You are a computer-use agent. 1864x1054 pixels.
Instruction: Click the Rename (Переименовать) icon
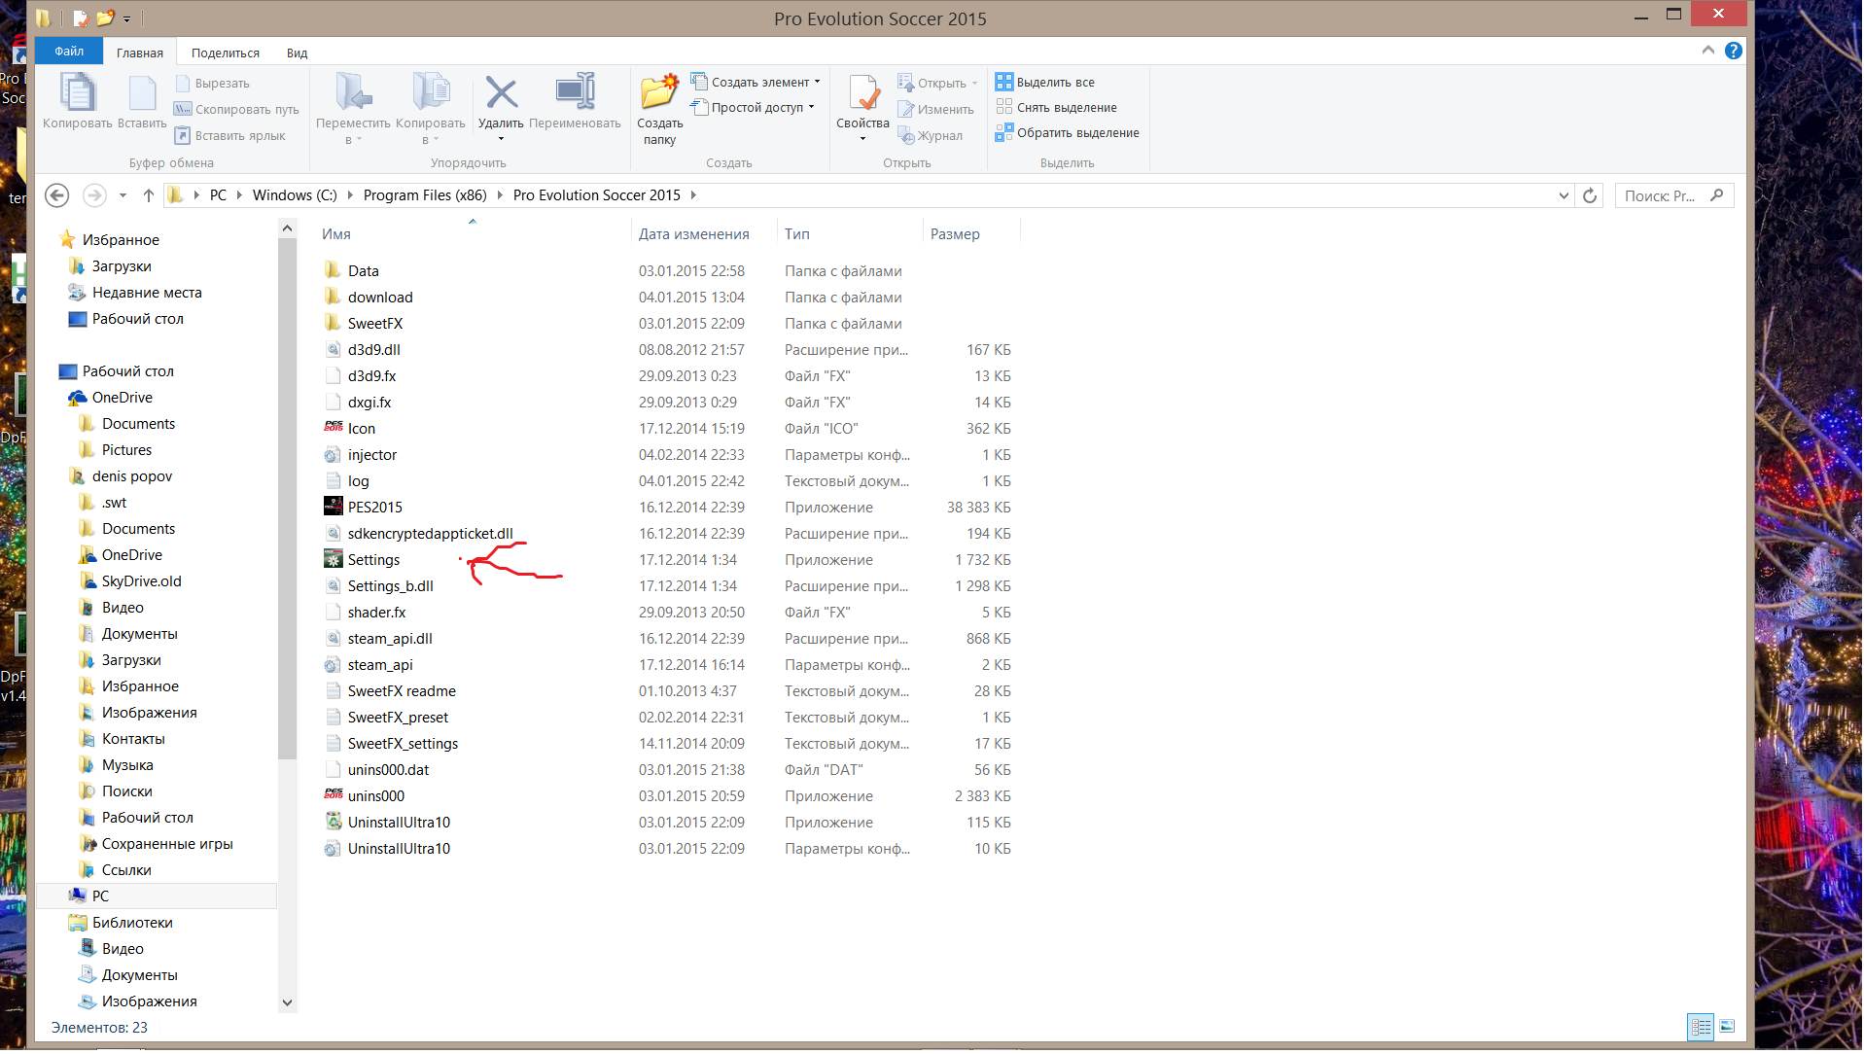pos(575,94)
